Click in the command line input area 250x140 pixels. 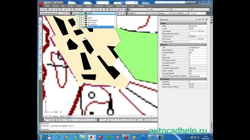pyautogui.click(x=99, y=129)
